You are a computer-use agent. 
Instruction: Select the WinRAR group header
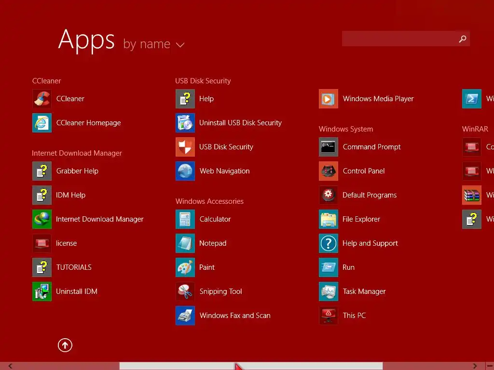pos(475,129)
